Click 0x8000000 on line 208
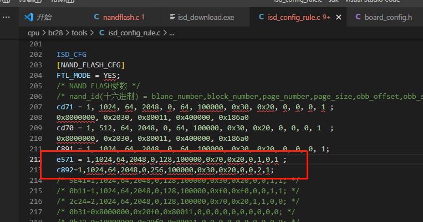Screen dimensions: 423x222 (x=76, y=118)
